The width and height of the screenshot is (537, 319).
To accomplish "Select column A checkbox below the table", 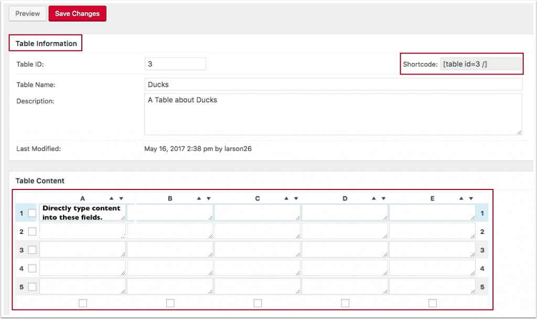I will coord(83,303).
